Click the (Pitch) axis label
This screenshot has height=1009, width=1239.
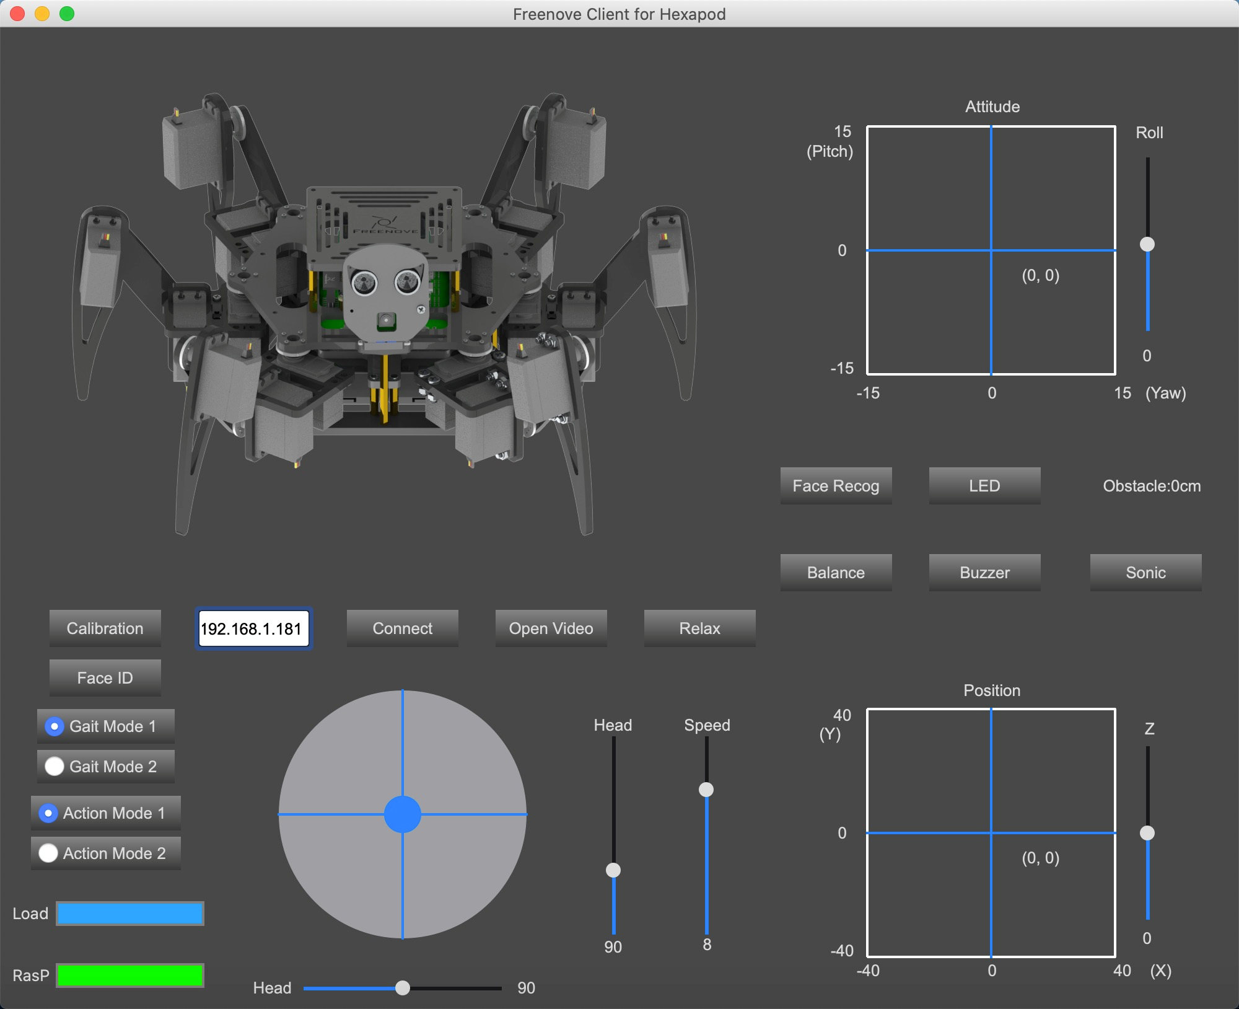830,151
